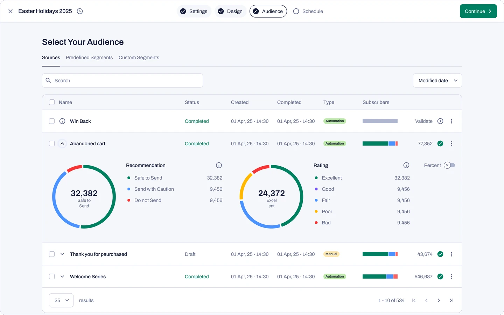This screenshot has height=315, width=504.
Task: Go to the next results page
Action: [439, 300]
